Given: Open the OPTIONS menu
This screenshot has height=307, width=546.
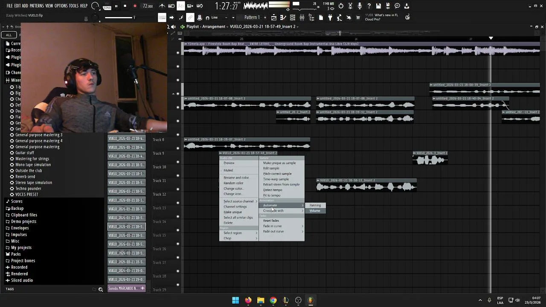Looking at the screenshot, I should 61,6.
